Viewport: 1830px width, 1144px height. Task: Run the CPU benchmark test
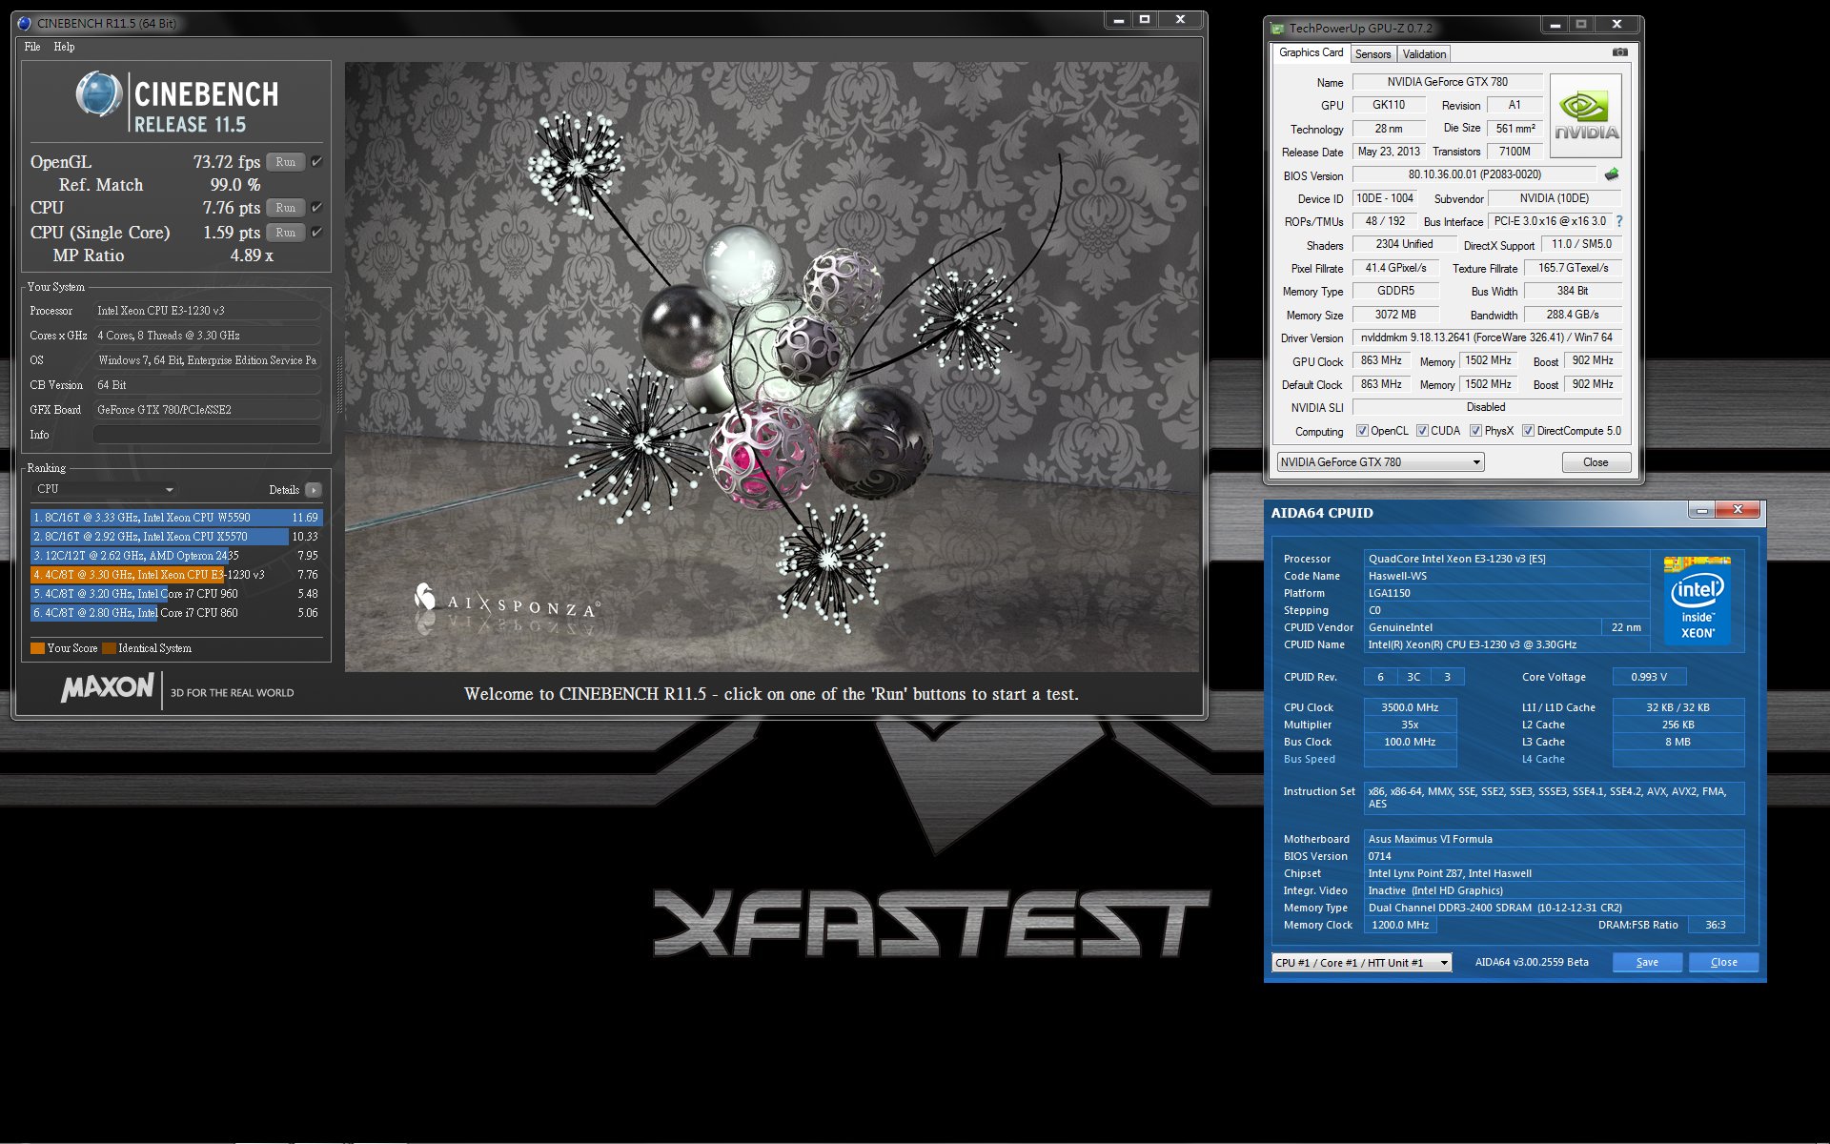(x=285, y=208)
